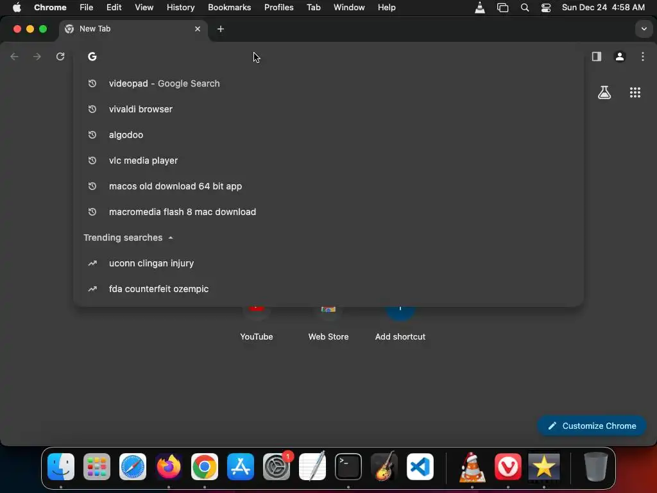Viewport: 657px width, 493px height.
Task: Select macos old download 64 bit app
Action: point(328,186)
